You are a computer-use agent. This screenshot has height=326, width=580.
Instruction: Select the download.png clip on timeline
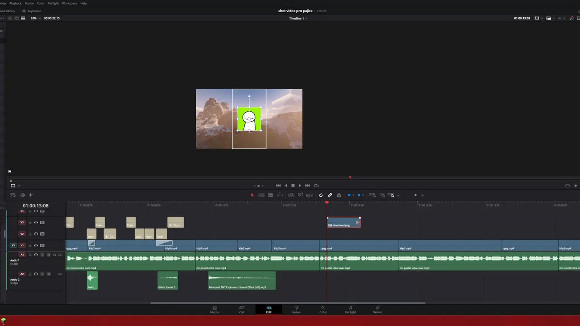point(343,222)
